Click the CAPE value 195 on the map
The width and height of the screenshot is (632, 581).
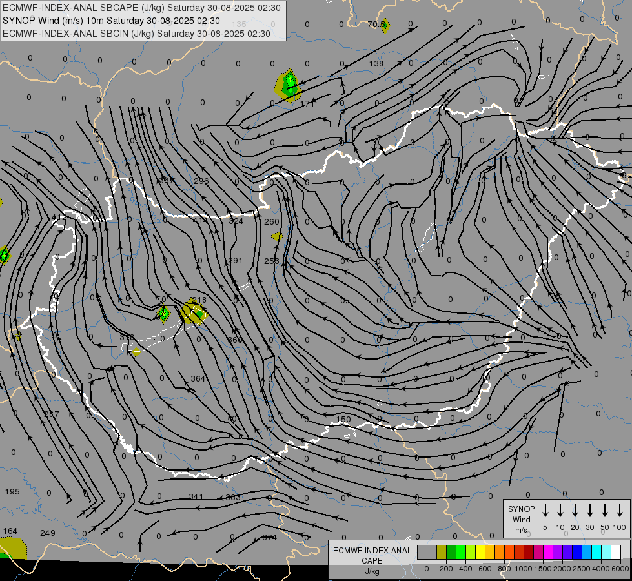click(12, 491)
